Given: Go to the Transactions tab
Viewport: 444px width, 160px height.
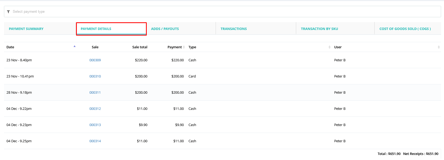Looking at the screenshot, I should pyautogui.click(x=234, y=29).
